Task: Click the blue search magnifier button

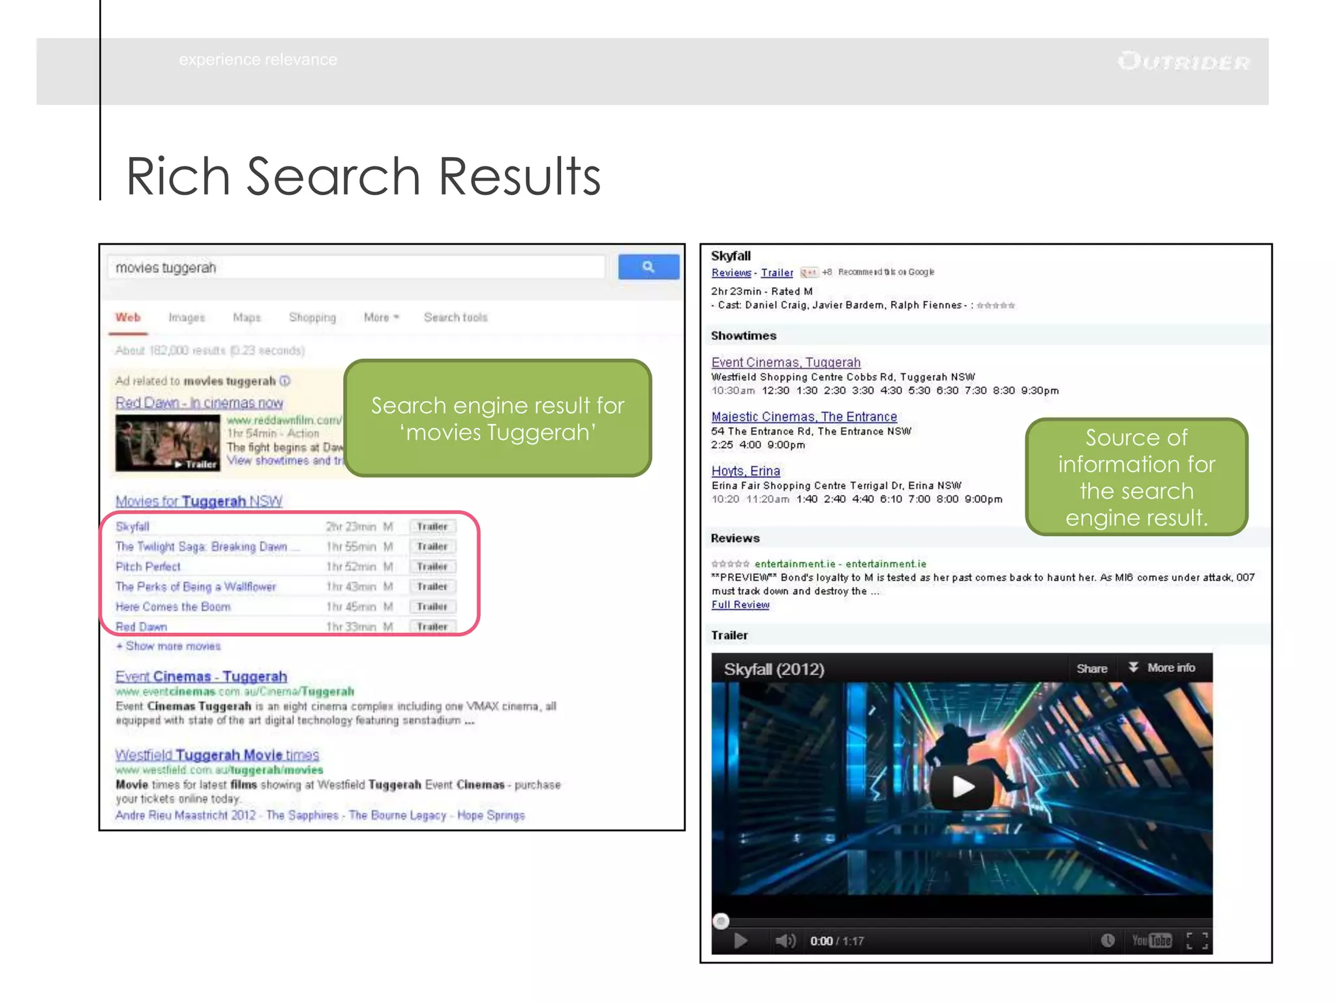Action: pyautogui.click(x=648, y=267)
